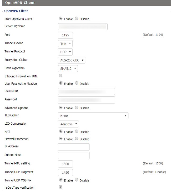Click the Subnet Mask input field

click(x=74, y=155)
